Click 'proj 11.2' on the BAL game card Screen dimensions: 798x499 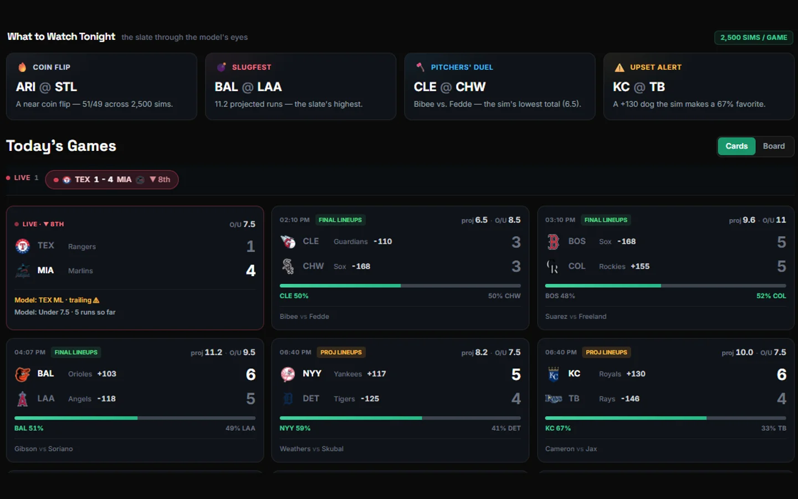coord(206,353)
